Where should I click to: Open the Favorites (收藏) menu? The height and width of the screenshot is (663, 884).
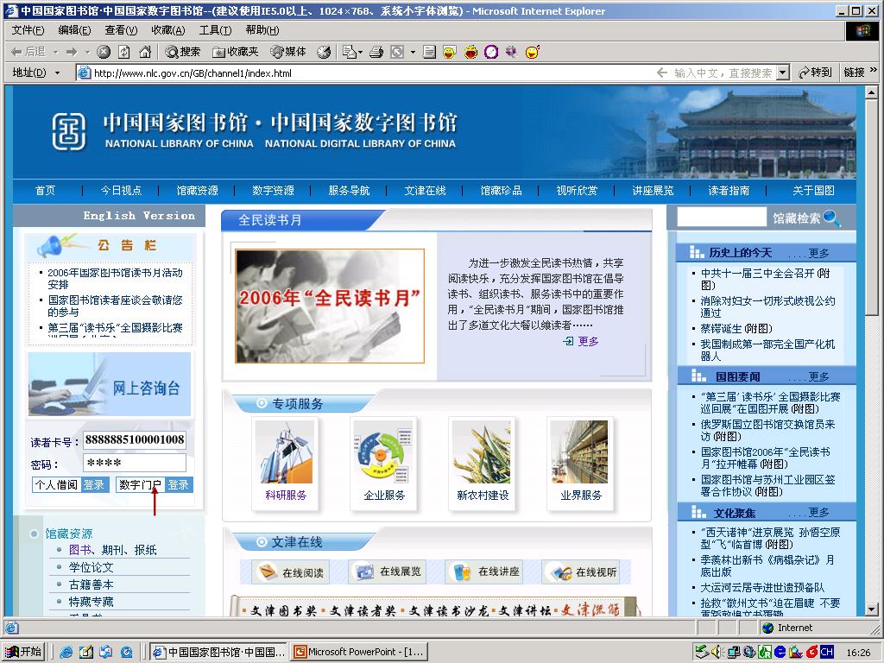point(168,30)
